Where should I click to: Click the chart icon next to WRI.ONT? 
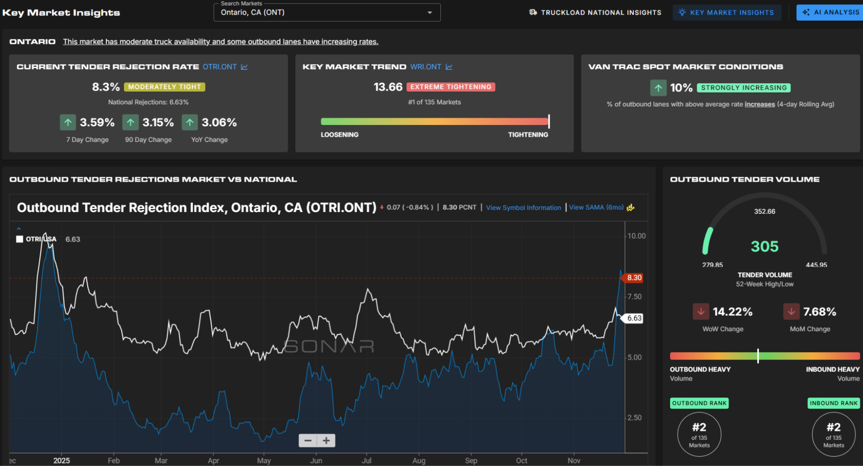coord(449,67)
